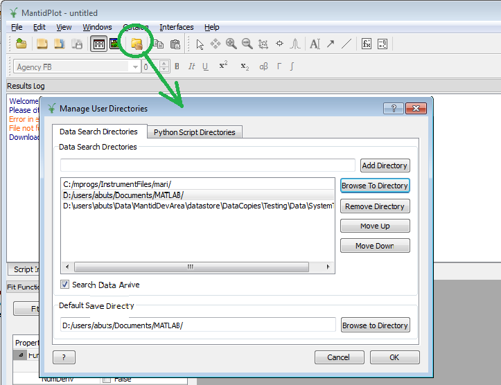Open the View menu
Image resolution: width=501 pixels, height=385 pixels.
click(64, 27)
